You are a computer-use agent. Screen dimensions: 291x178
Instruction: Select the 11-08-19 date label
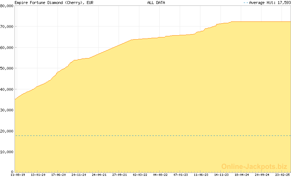coord(17,175)
